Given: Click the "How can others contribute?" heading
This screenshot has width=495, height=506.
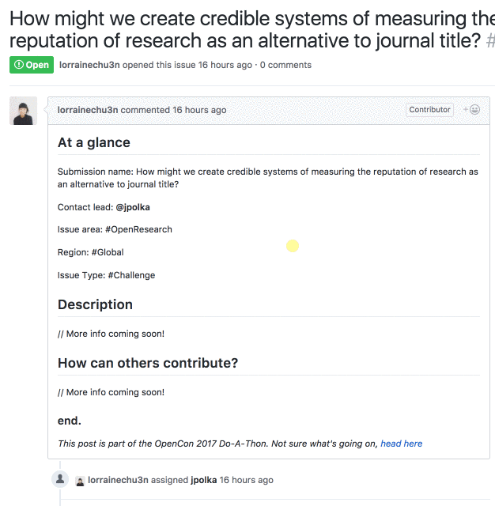Looking at the screenshot, I should click(x=148, y=363).
